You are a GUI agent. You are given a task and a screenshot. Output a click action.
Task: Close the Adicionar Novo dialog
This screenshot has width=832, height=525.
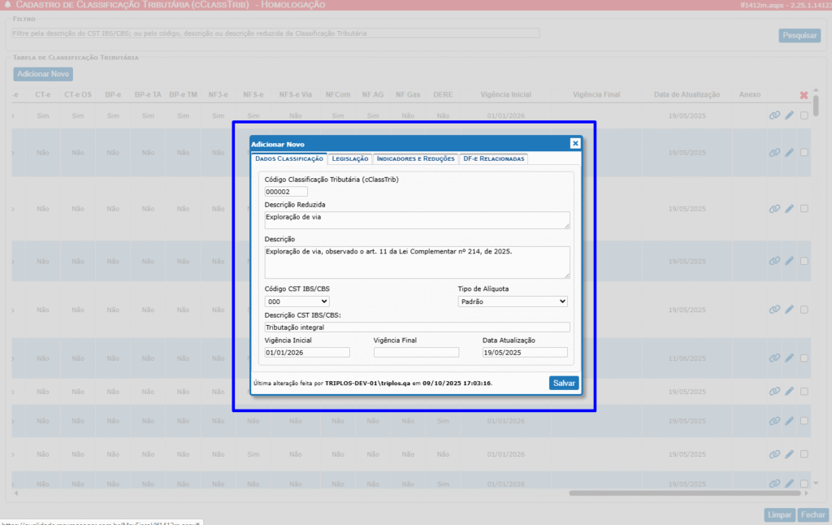(x=575, y=143)
